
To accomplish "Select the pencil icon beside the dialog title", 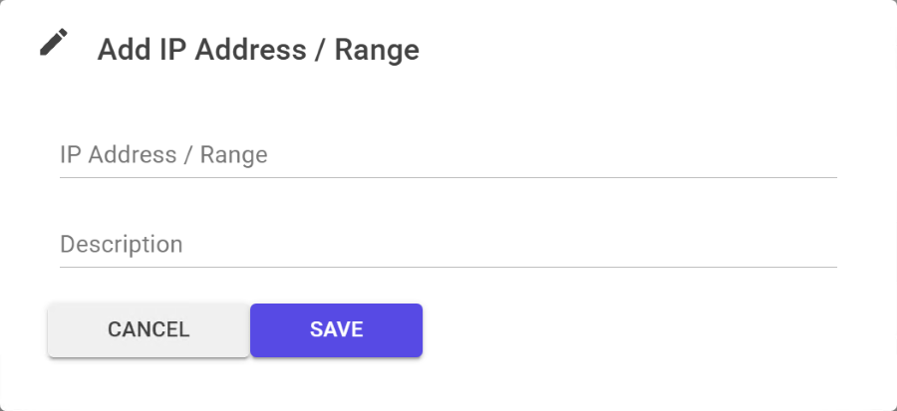I will (54, 43).
